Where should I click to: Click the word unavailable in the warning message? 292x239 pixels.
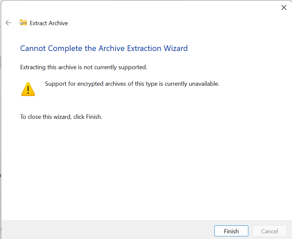pos(204,84)
